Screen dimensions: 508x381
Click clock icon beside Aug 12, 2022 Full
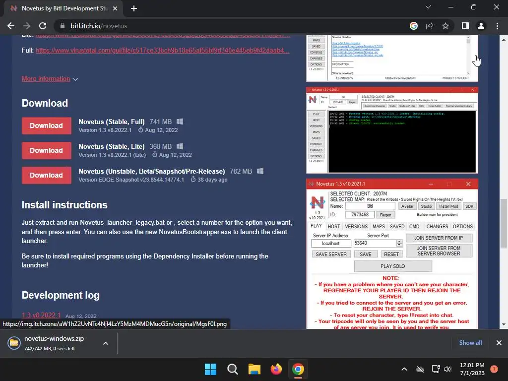140,130
